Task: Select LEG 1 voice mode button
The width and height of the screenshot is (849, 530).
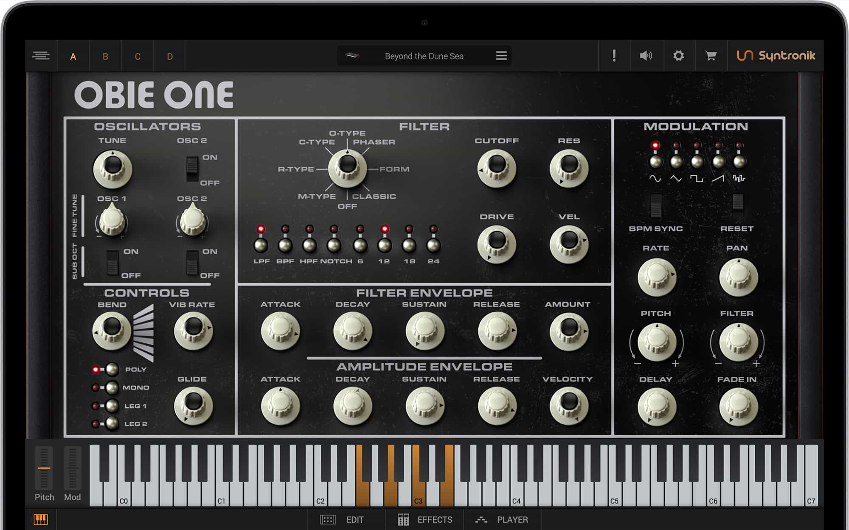Action: [x=112, y=406]
